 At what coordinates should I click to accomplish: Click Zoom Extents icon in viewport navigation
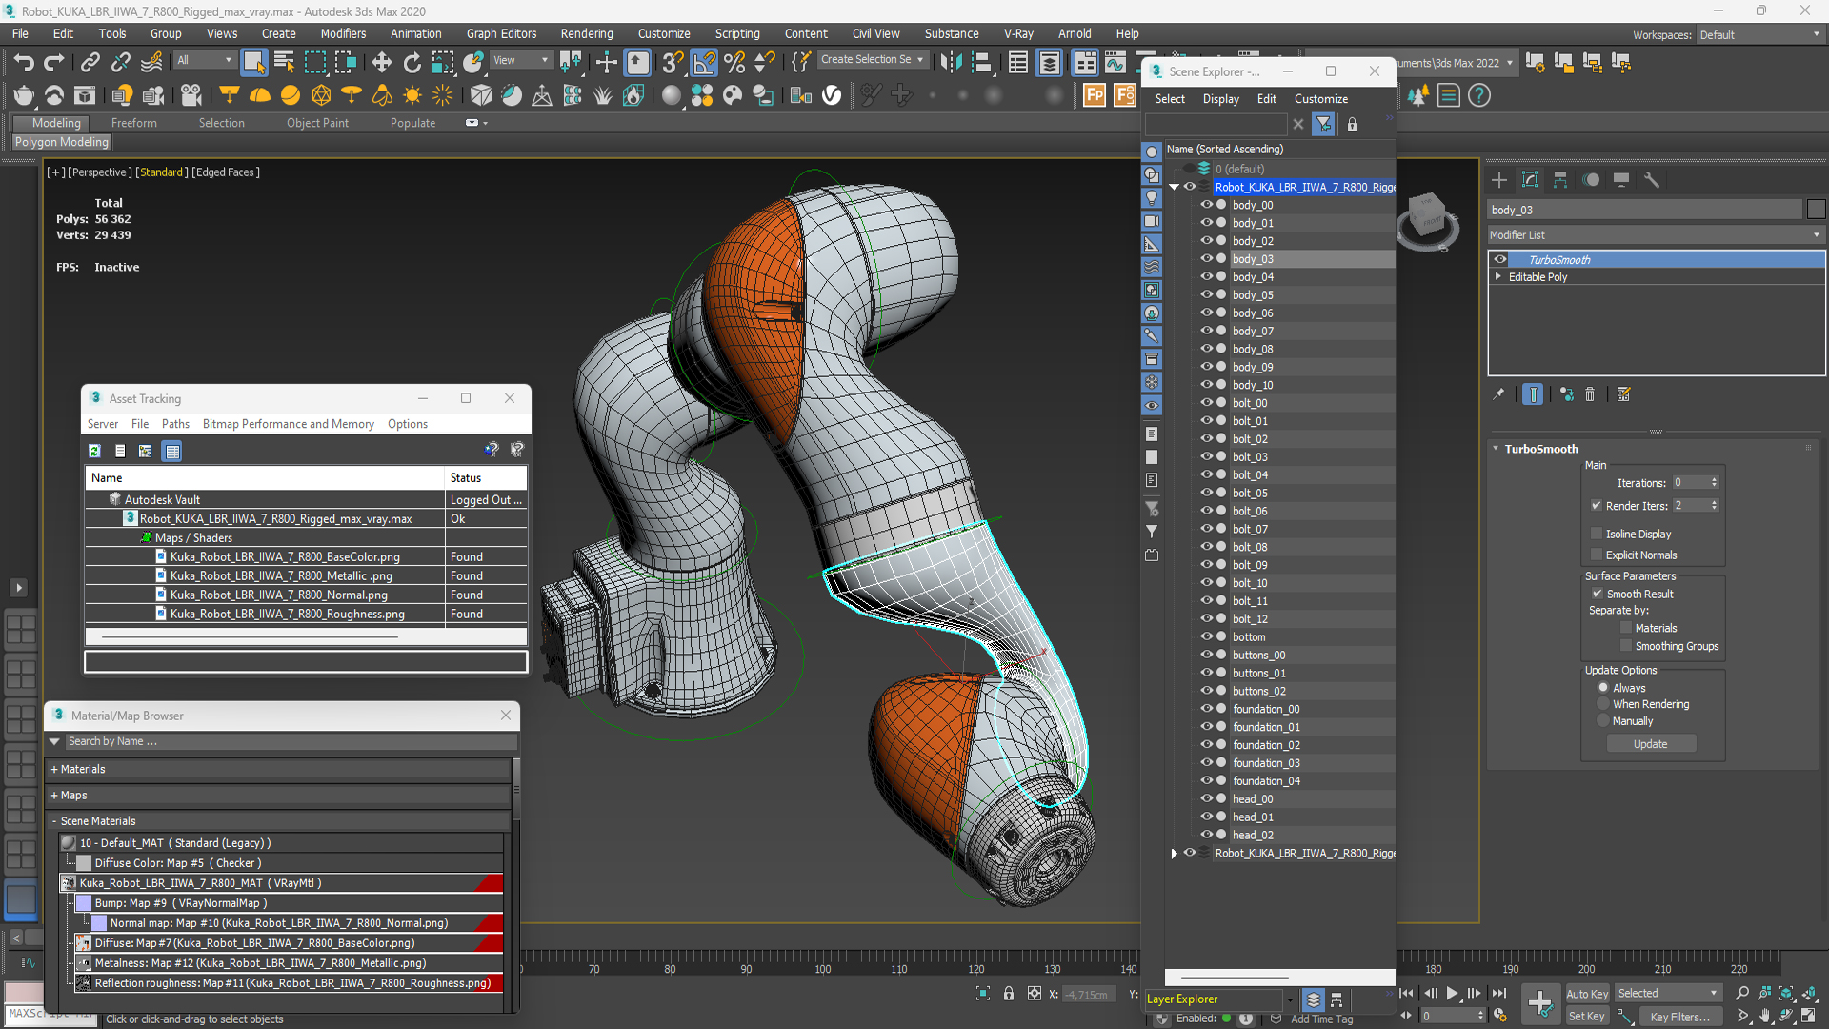click(1786, 994)
